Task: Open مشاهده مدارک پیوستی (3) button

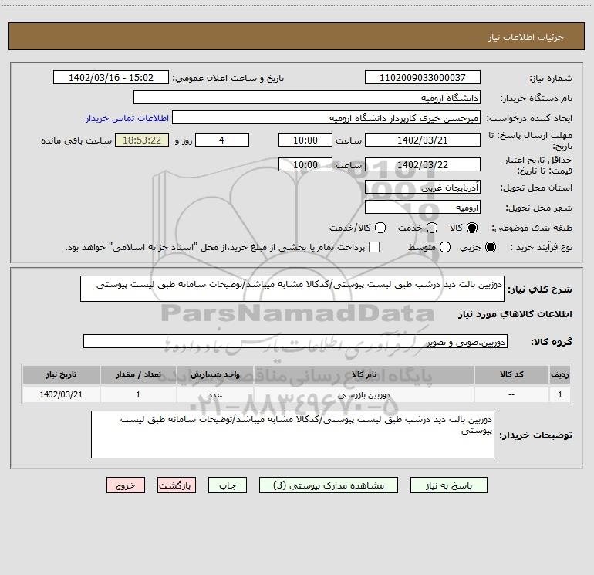Action: tap(329, 485)
